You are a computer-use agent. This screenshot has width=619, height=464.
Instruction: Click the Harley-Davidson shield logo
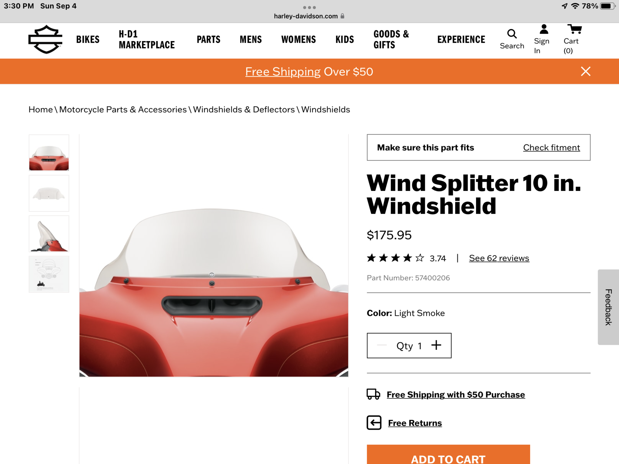coord(45,39)
